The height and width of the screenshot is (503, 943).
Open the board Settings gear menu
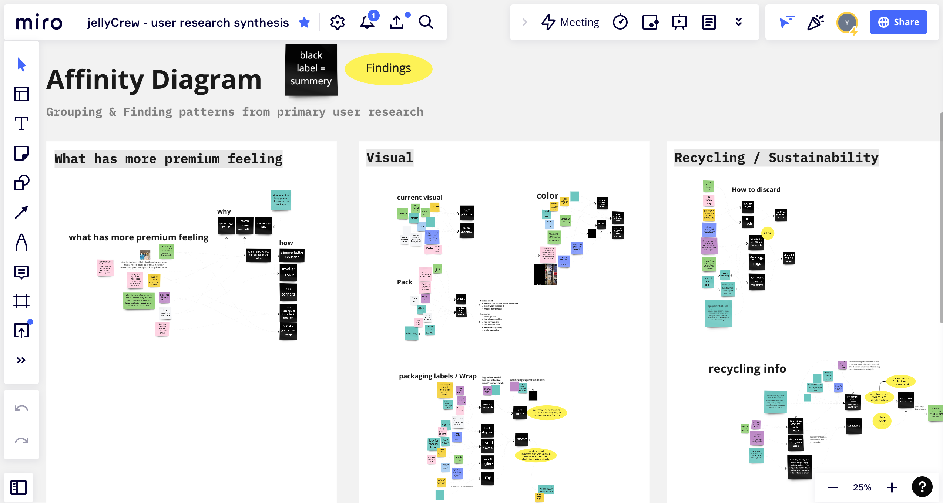[x=337, y=22]
